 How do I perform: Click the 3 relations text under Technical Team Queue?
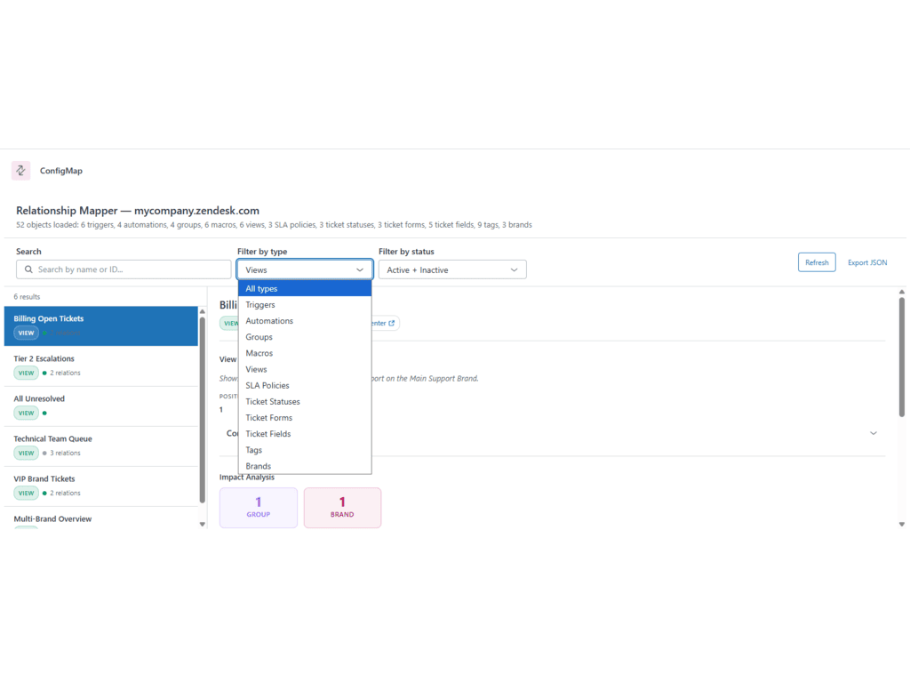click(x=65, y=453)
